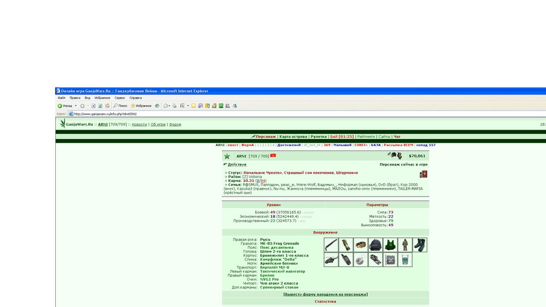Viewport: 546px width, 307px height.
Task: Click the Пояс десантника equipment link
Action: tap(277, 248)
